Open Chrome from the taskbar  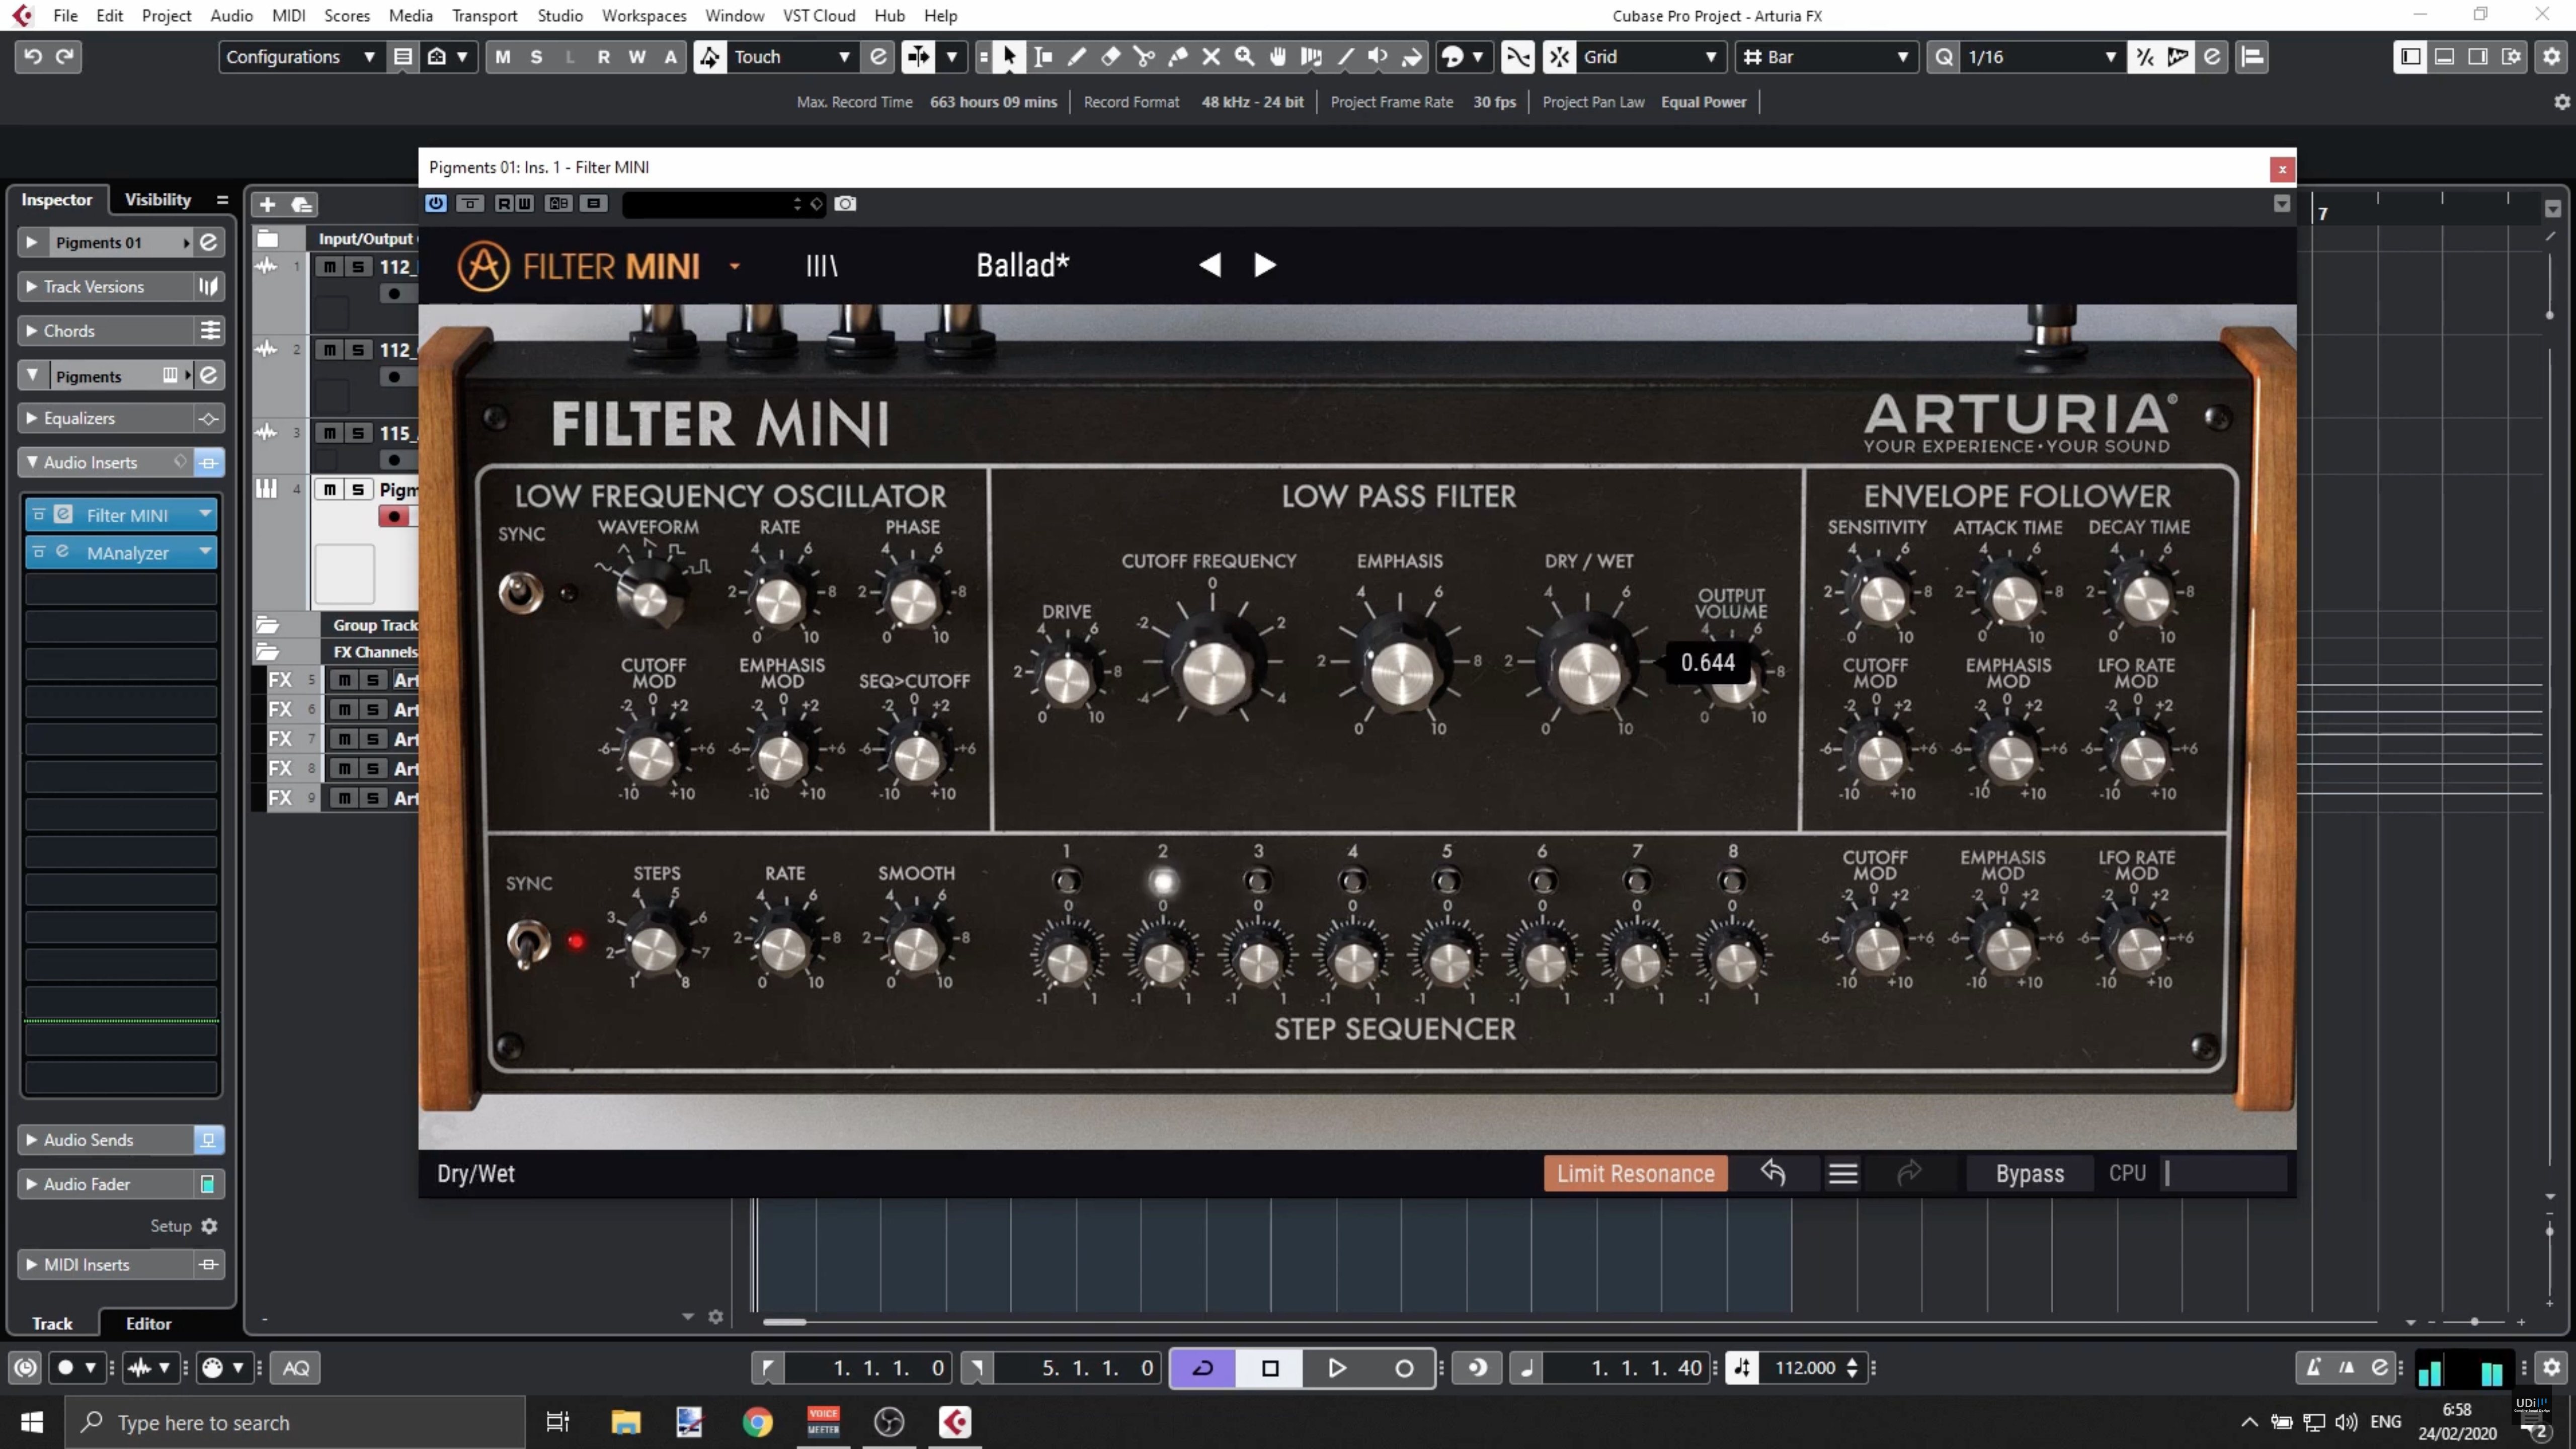(757, 1422)
